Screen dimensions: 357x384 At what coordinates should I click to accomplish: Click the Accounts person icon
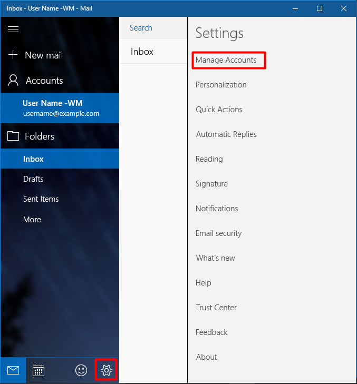13,81
